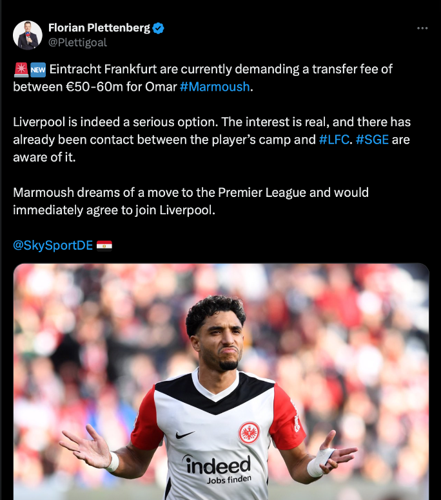Click the blue verified badge
Viewport: 441px width, 500px height.
click(x=158, y=28)
